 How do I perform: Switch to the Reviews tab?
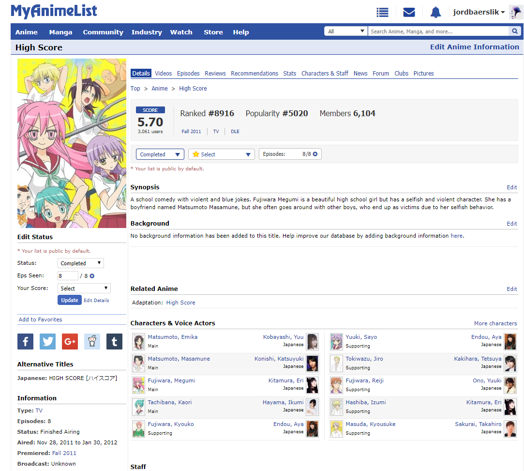point(215,73)
